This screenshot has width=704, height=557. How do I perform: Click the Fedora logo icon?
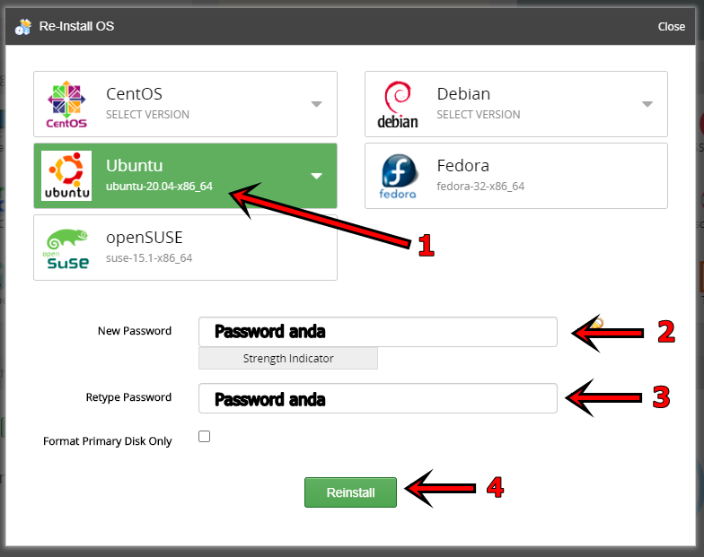pyautogui.click(x=398, y=176)
